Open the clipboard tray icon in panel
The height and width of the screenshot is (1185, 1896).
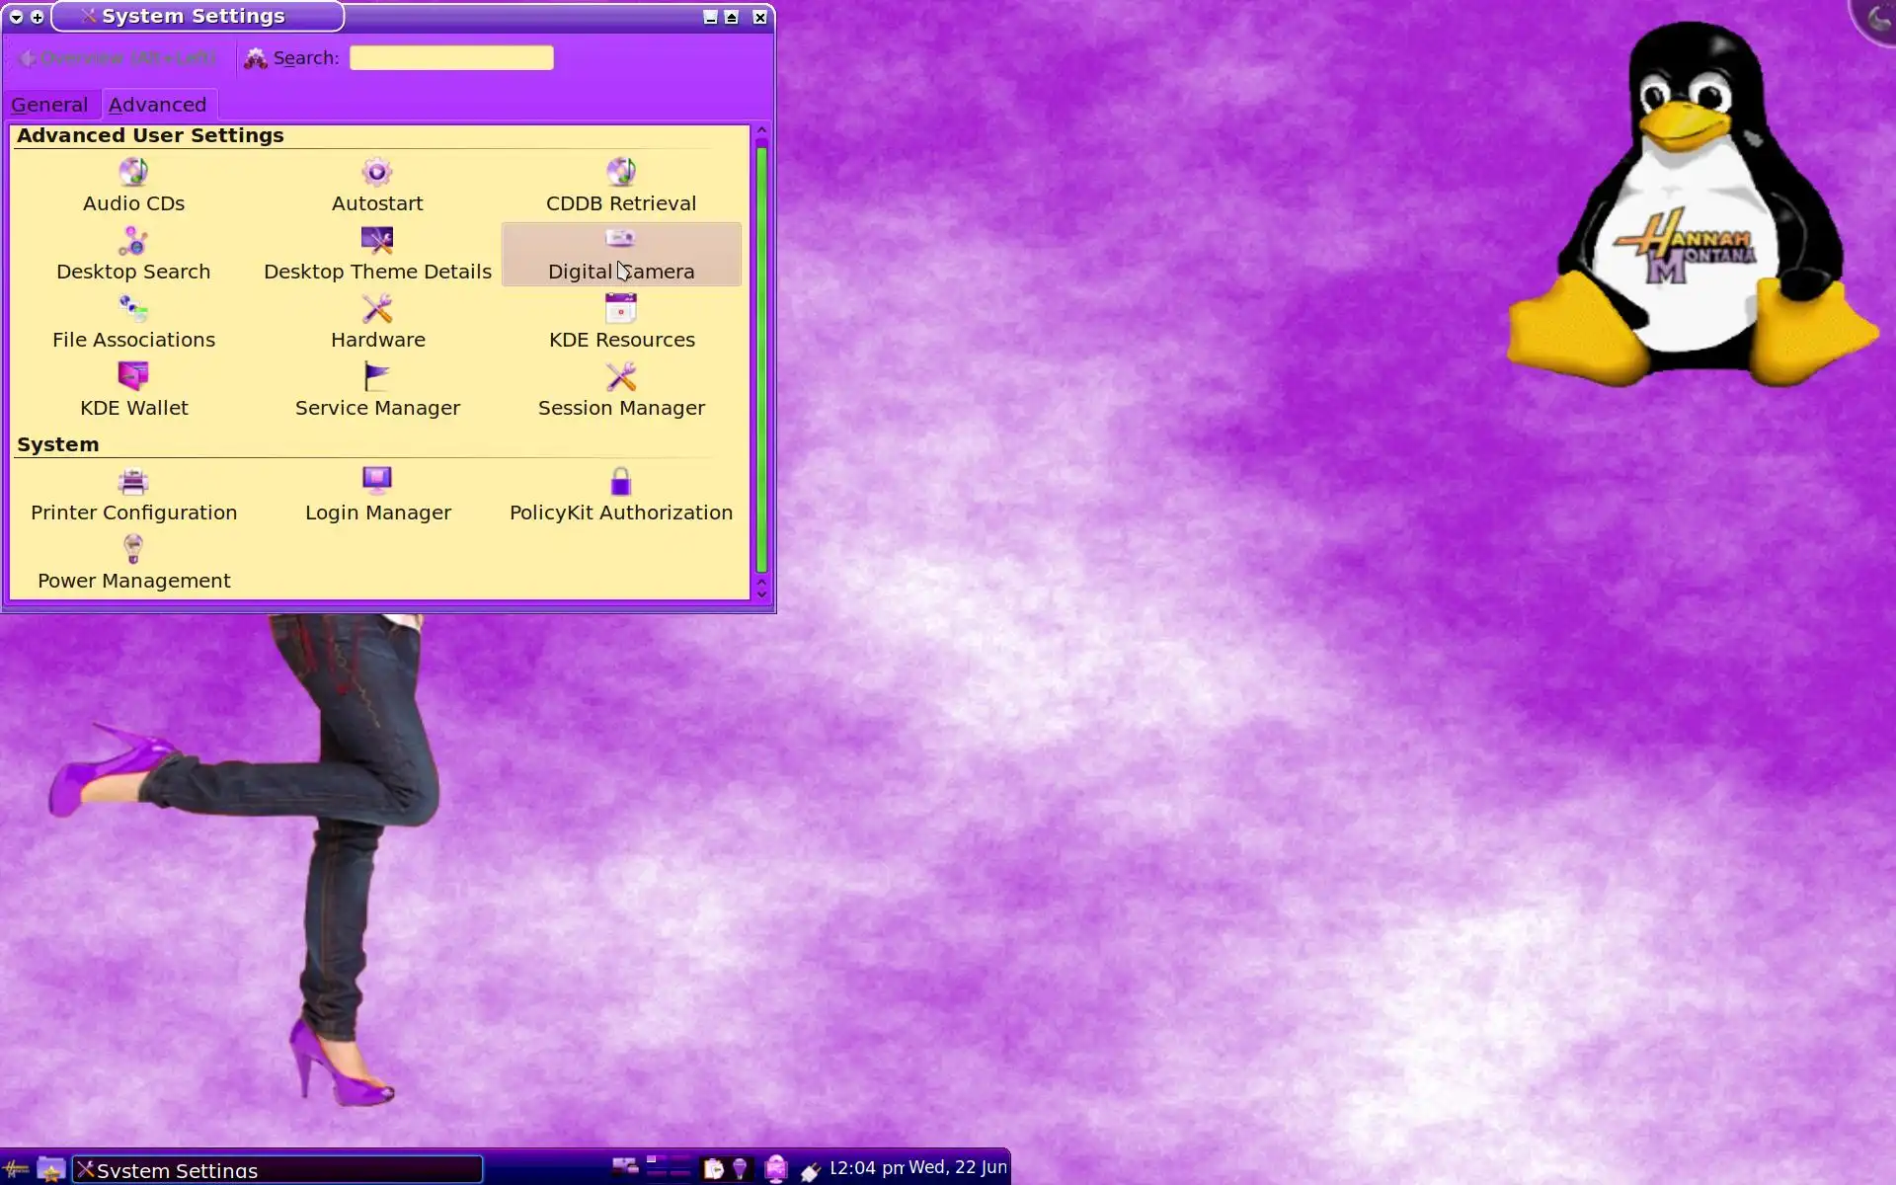point(713,1169)
